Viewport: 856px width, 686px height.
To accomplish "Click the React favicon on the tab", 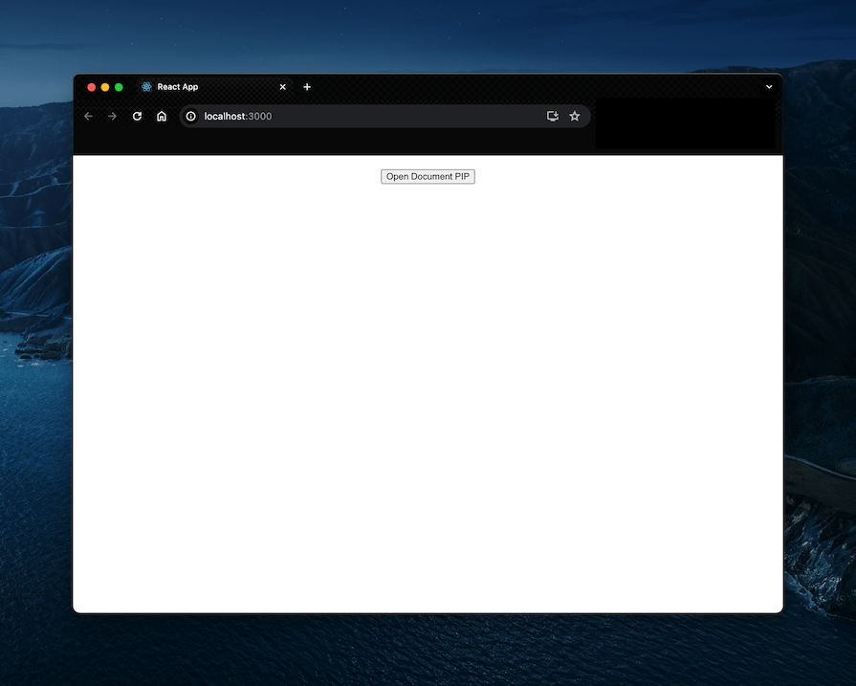I will point(144,86).
